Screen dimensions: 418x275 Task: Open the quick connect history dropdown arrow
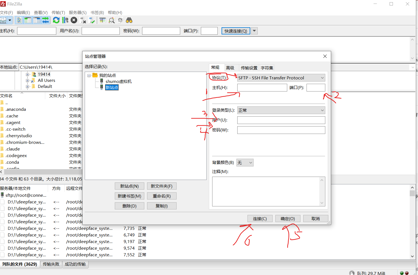(x=254, y=31)
